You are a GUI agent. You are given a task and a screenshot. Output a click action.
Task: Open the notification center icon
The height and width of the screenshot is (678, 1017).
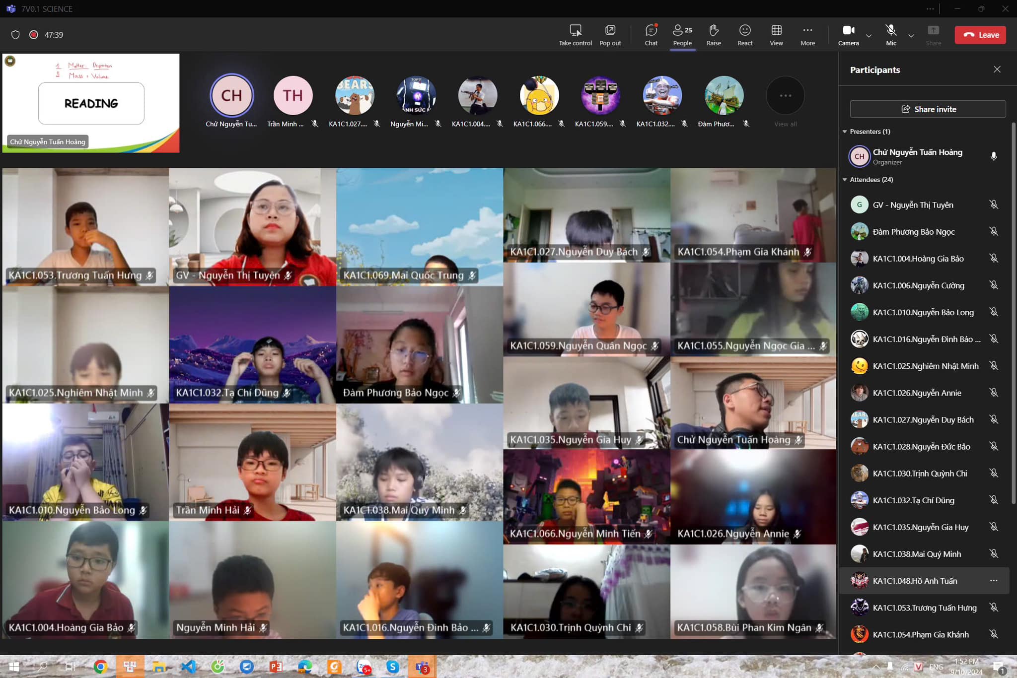coord(999,667)
